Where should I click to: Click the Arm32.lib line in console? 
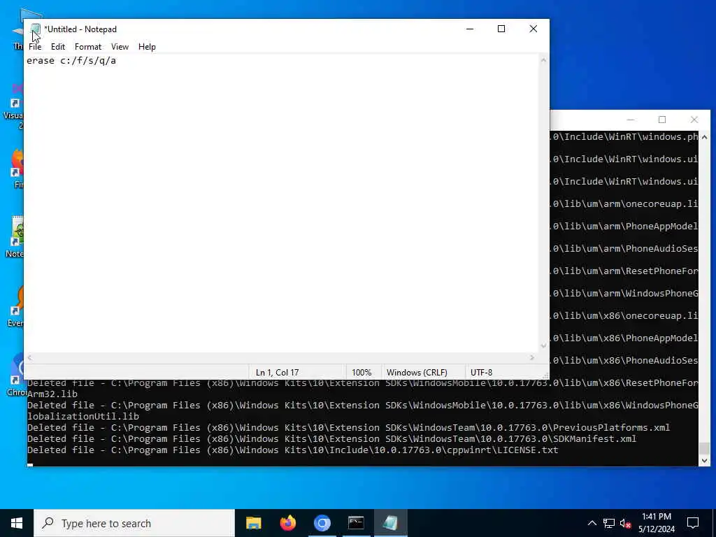52,394
